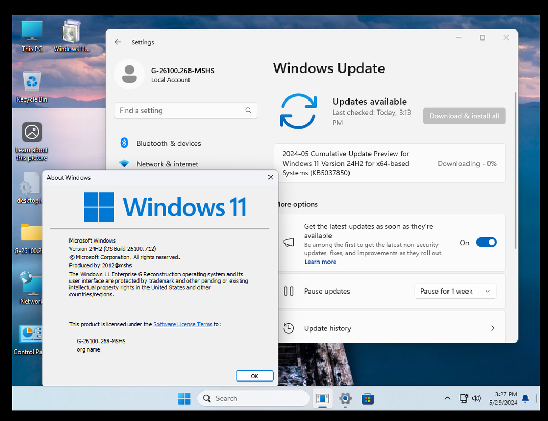The width and height of the screenshot is (548, 421).
Task: Go back using Settings back arrow
Action: pyautogui.click(x=118, y=42)
